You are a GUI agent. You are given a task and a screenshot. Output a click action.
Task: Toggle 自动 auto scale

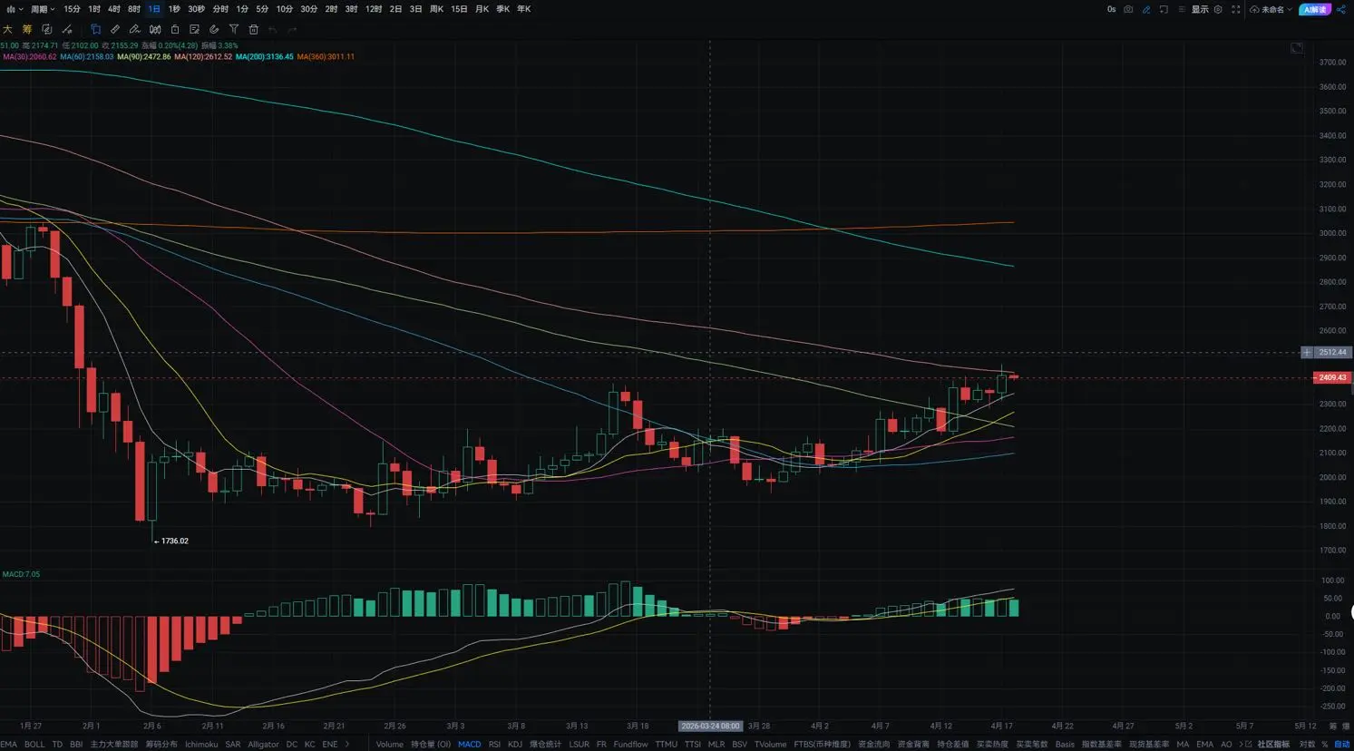(x=1342, y=745)
